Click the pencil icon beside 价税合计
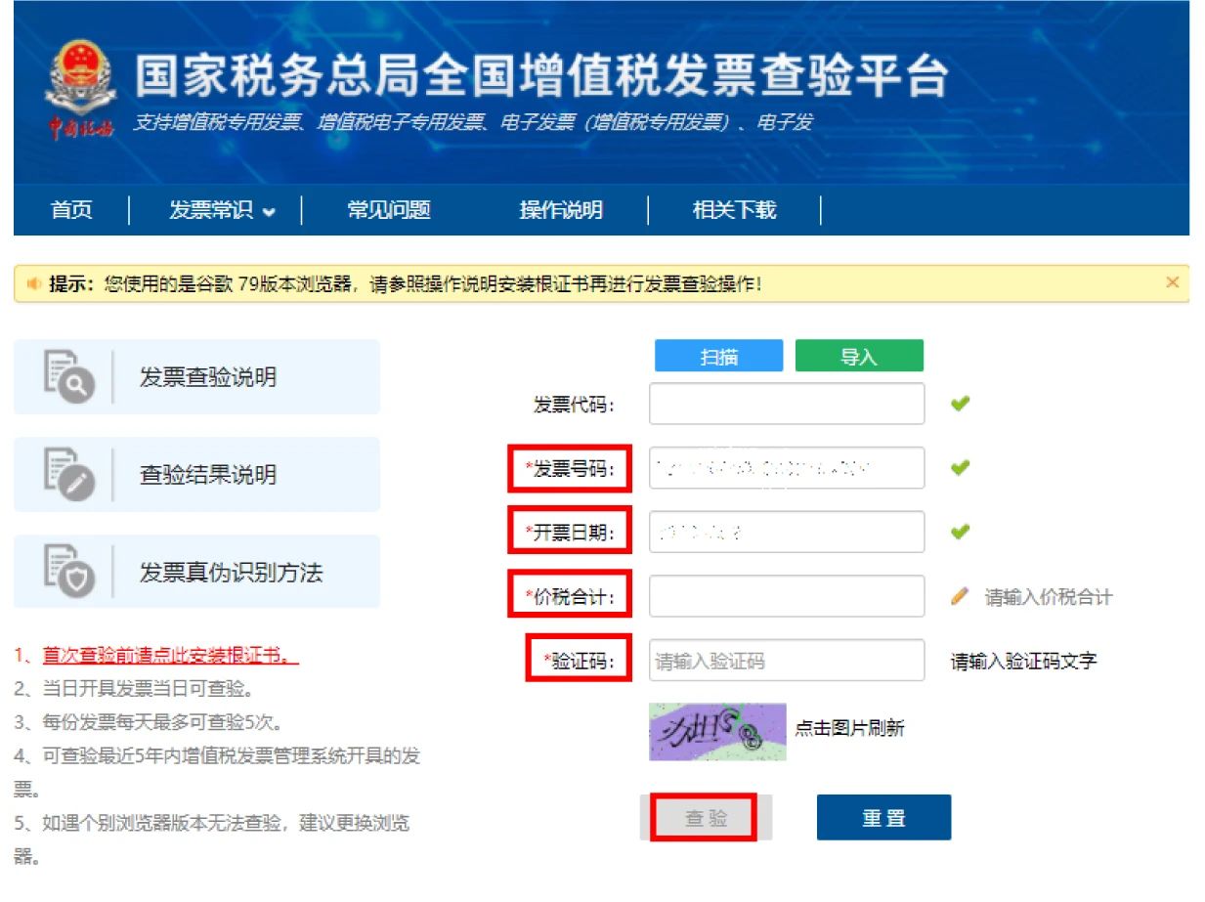1205x902 pixels. pos(961,596)
